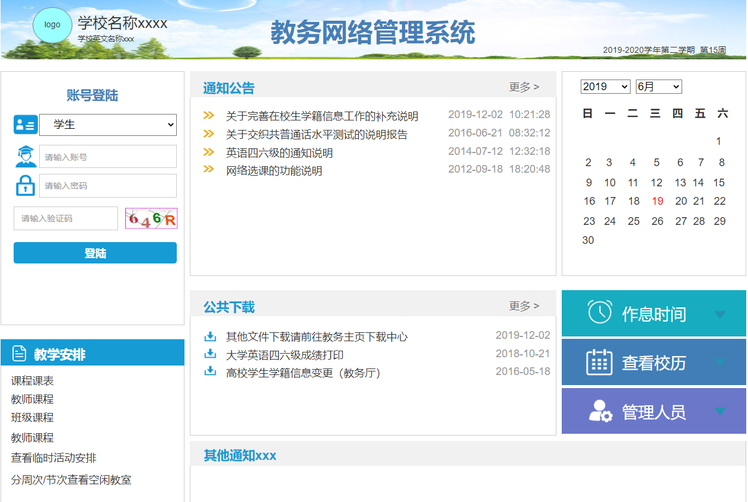Click the round logo placeholder
Screen dimensions: 748x502
(x=52, y=25)
